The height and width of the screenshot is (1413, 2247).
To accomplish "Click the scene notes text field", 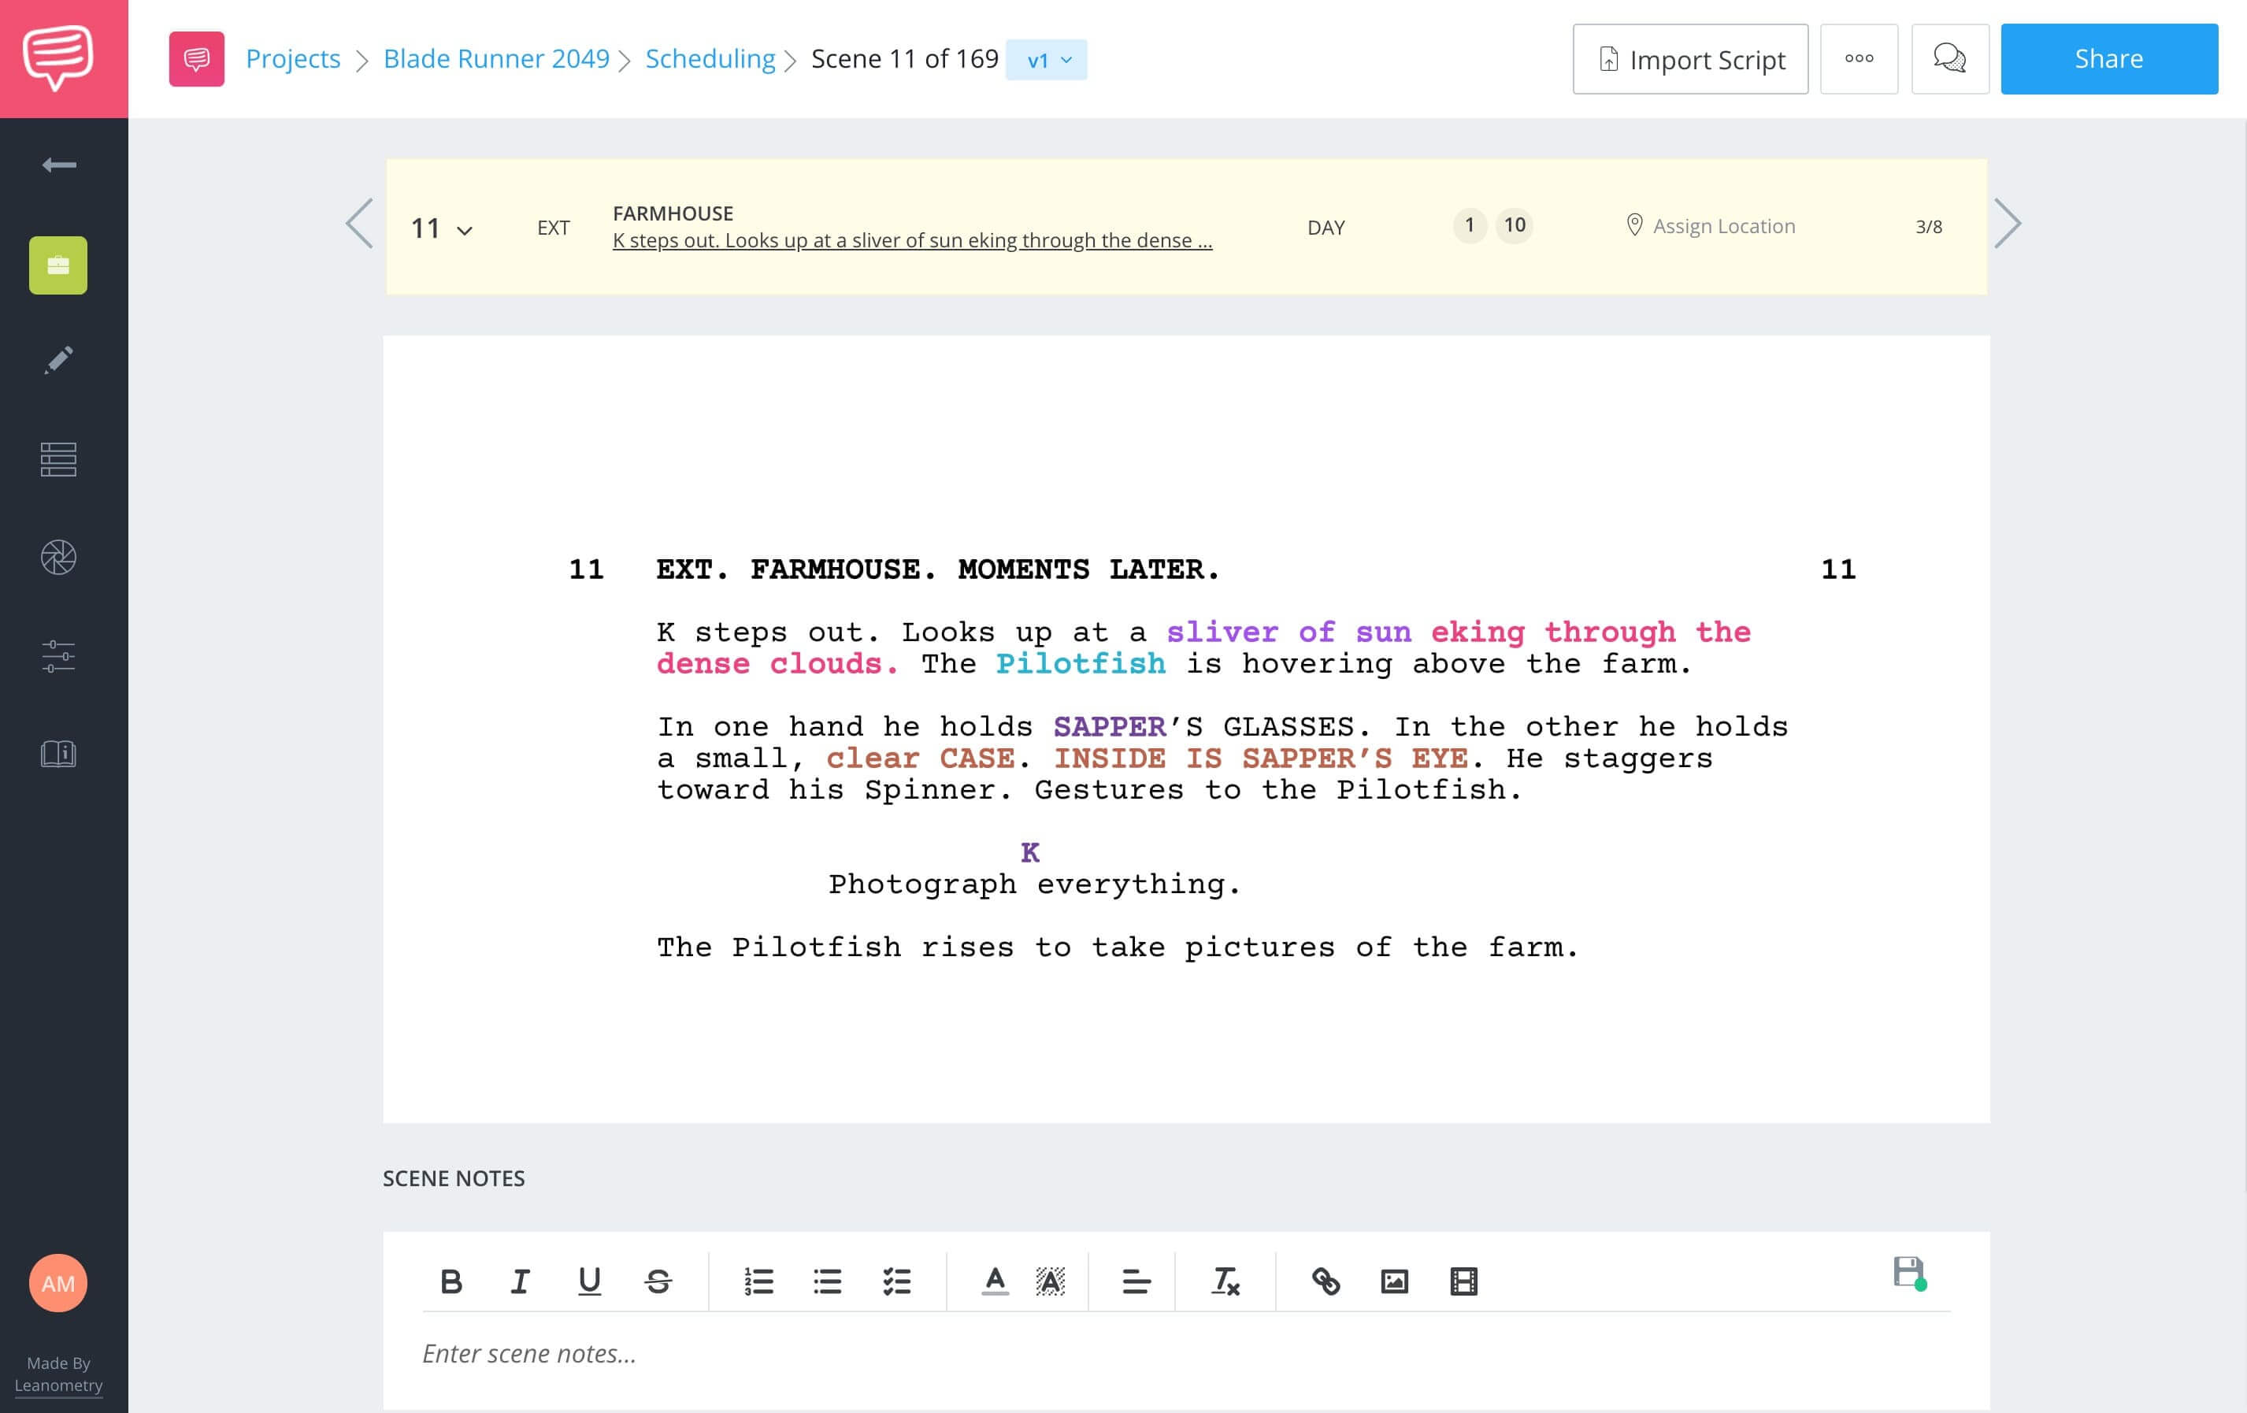I will (1186, 1354).
